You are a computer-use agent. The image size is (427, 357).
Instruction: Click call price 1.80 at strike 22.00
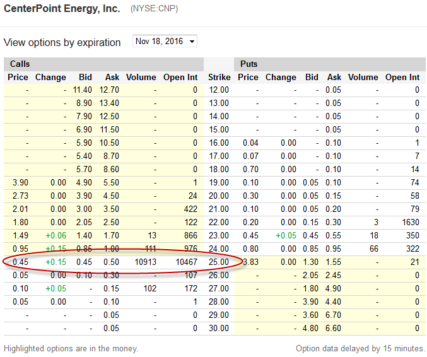[x=20, y=222]
